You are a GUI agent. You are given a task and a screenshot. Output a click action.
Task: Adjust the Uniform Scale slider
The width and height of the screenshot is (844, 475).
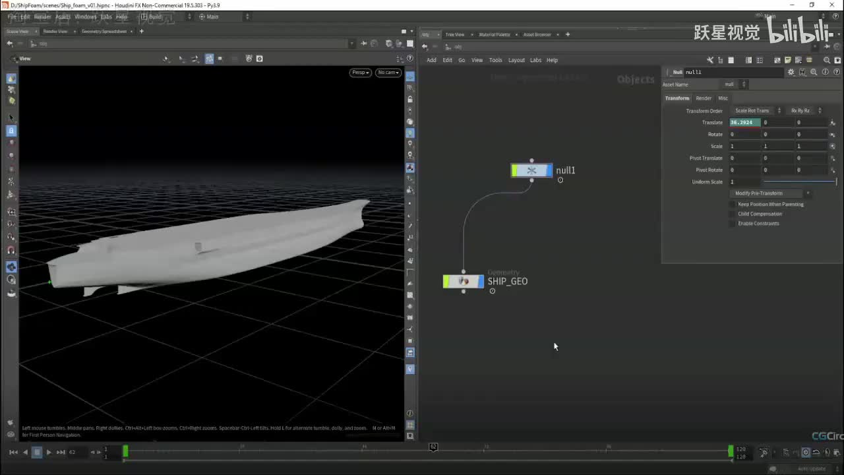pyautogui.click(x=800, y=181)
